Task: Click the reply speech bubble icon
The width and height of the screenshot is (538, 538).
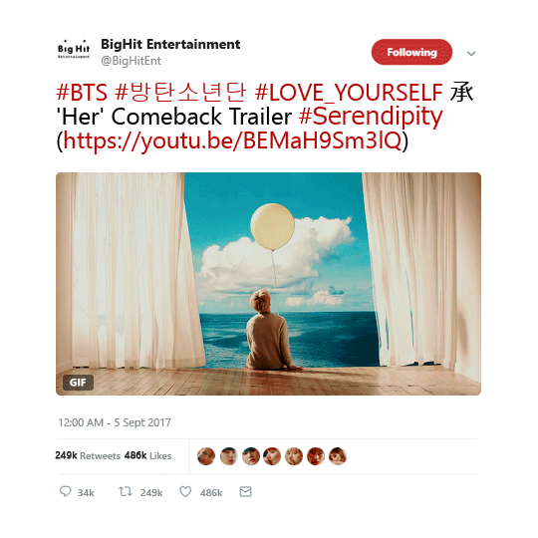Action: (65, 491)
